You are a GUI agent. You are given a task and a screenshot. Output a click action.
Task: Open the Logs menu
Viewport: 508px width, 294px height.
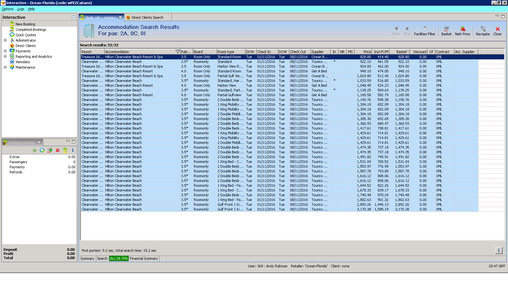point(21,9)
